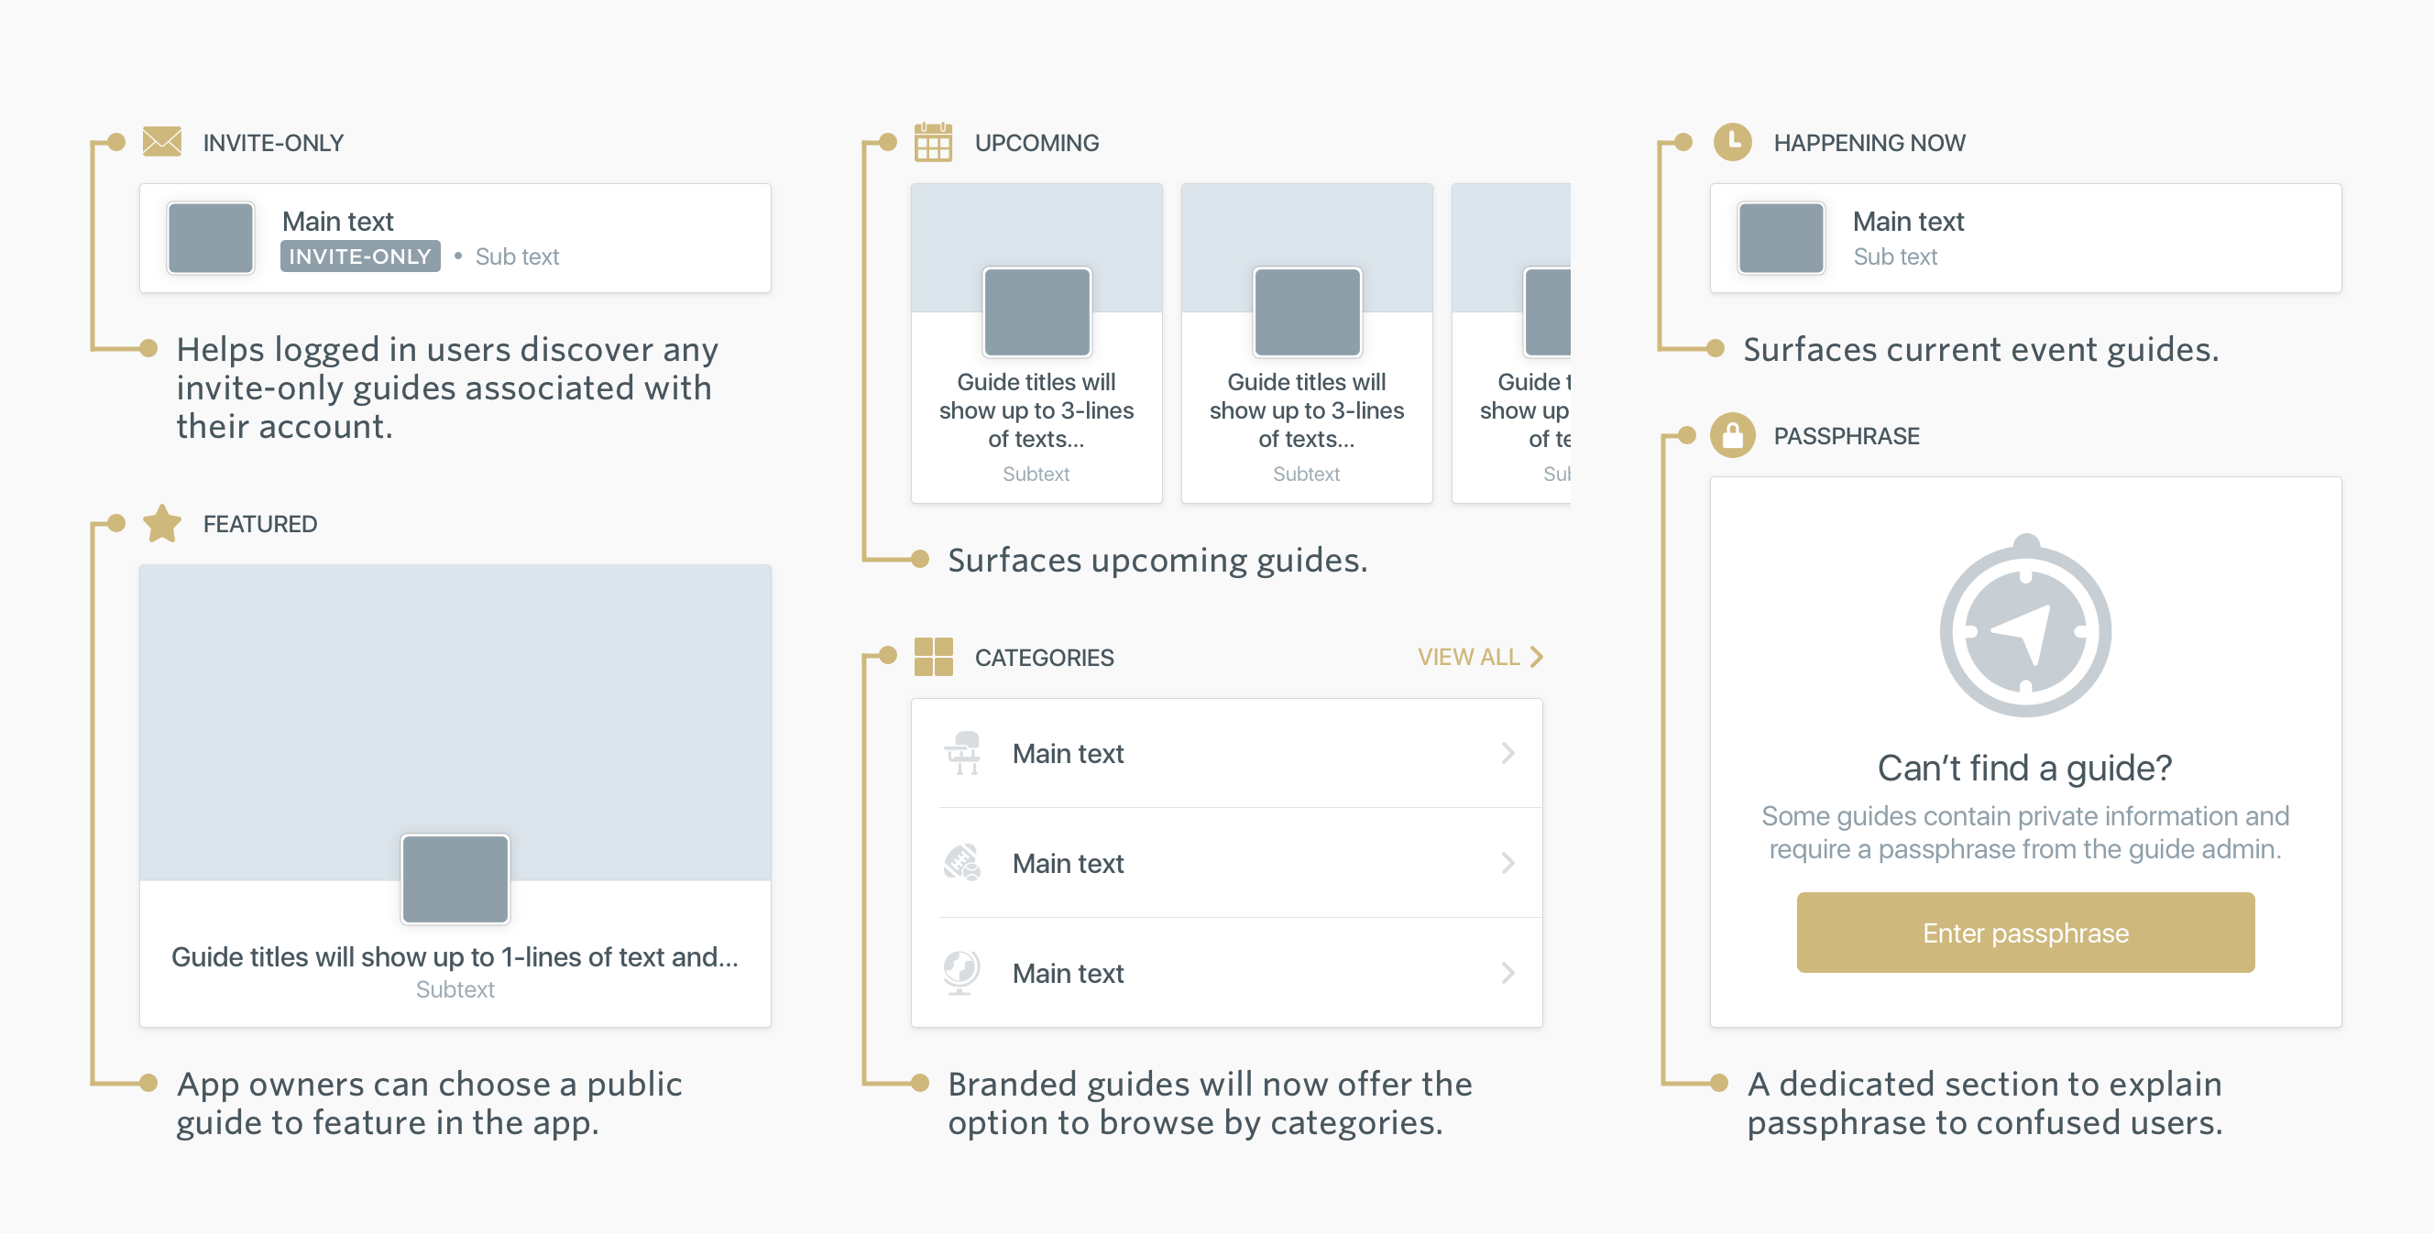The image size is (2434, 1233).
Task: Select the school desk icon in Categories list
Action: coord(963,752)
